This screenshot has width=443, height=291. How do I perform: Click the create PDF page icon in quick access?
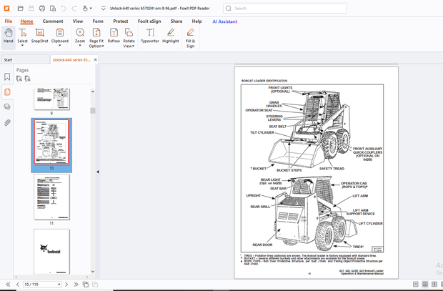click(x=53, y=8)
